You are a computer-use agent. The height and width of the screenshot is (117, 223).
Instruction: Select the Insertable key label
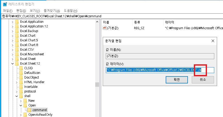tap(31, 87)
